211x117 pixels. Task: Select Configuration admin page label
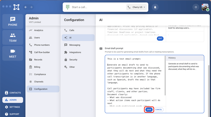click(41, 89)
